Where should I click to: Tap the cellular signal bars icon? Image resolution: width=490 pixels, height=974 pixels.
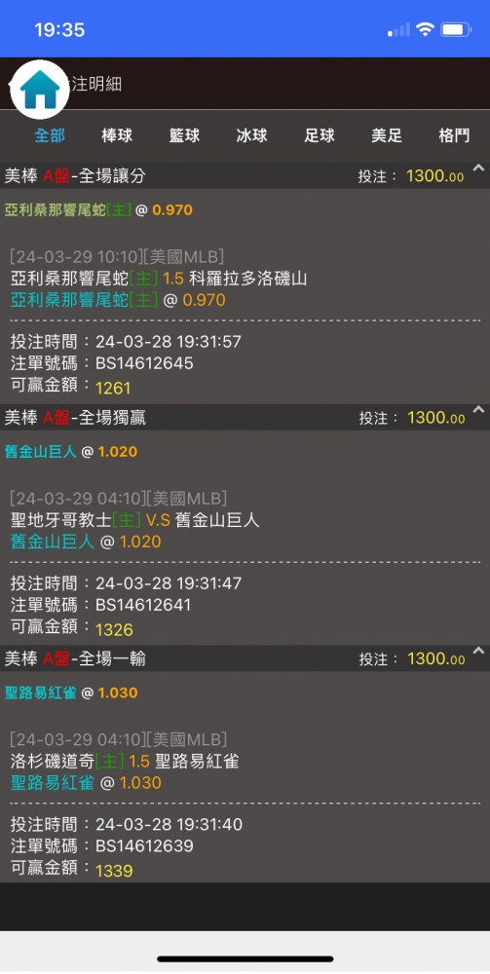coord(398,30)
